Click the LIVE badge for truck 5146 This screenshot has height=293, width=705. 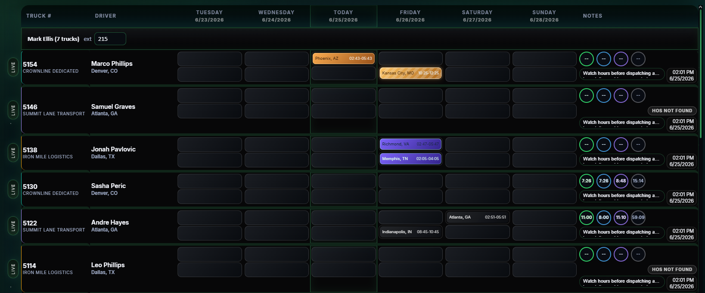(13, 110)
